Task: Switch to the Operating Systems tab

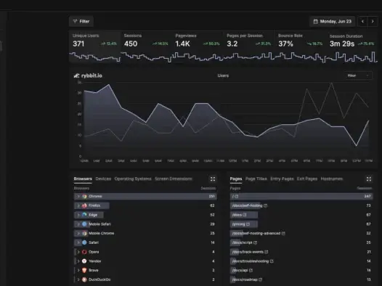Action: pos(133,179)
